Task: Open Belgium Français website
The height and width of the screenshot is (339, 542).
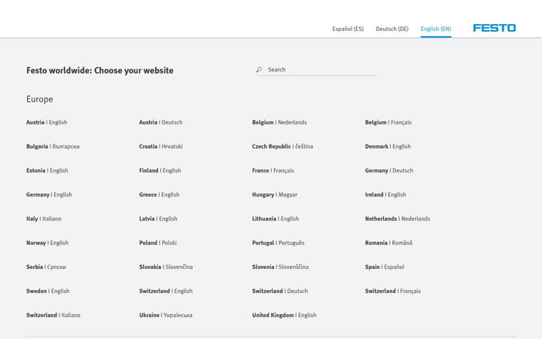Action: click(388, 122)
